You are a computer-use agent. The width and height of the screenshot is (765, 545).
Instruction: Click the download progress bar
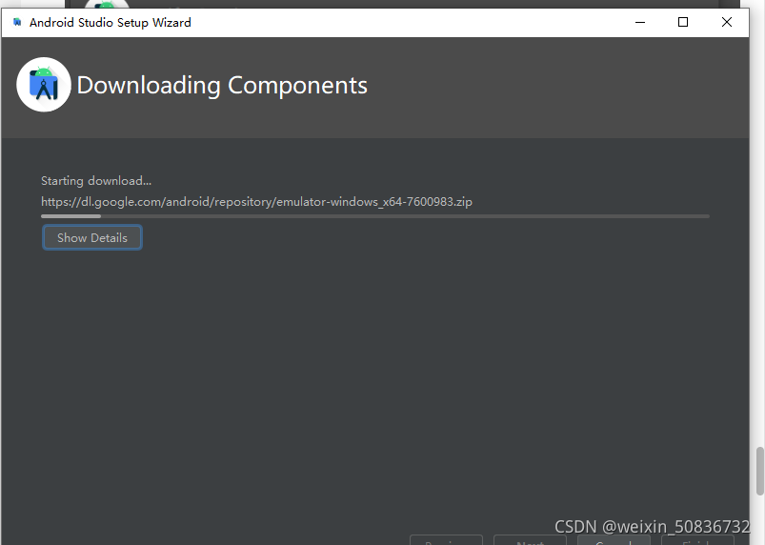coord(375,216)
